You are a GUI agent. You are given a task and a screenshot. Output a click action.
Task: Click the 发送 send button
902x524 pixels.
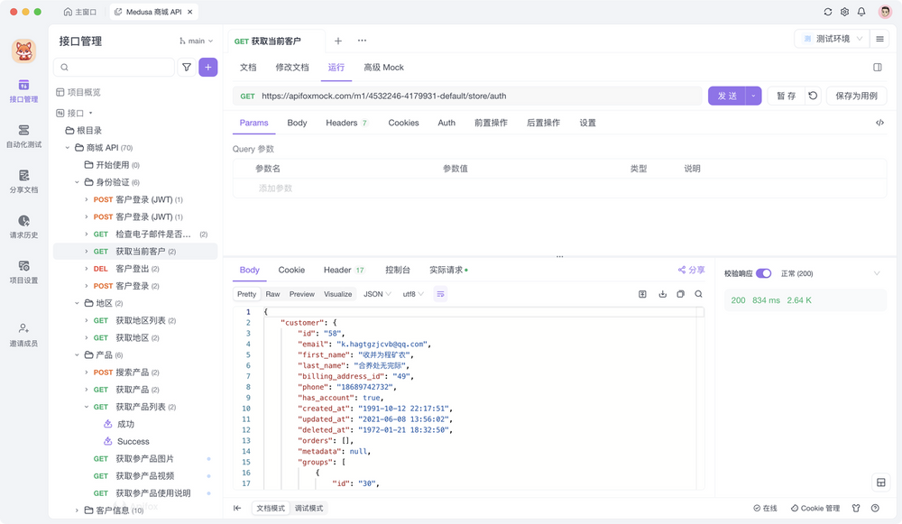[x=730, y=95]
